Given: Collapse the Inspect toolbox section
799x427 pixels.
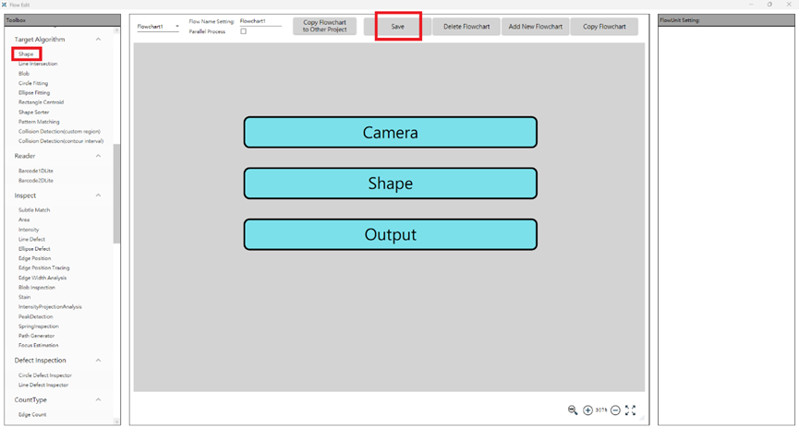Looking at the screenshot, I should pyautogui.click(x=99, y=196).
